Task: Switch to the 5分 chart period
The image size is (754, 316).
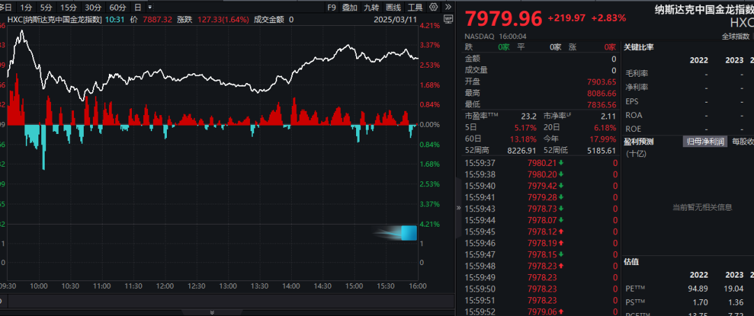Action: click(46, 7)
